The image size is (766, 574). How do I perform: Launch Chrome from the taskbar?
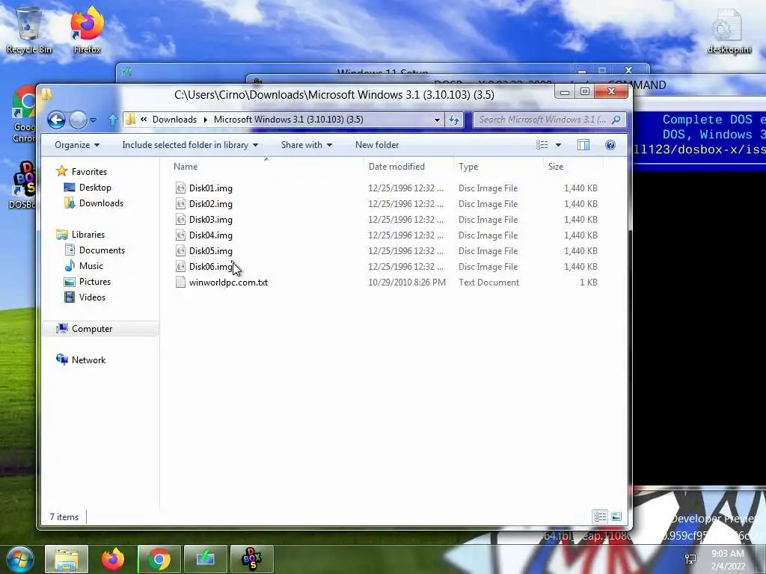[159, 559]
